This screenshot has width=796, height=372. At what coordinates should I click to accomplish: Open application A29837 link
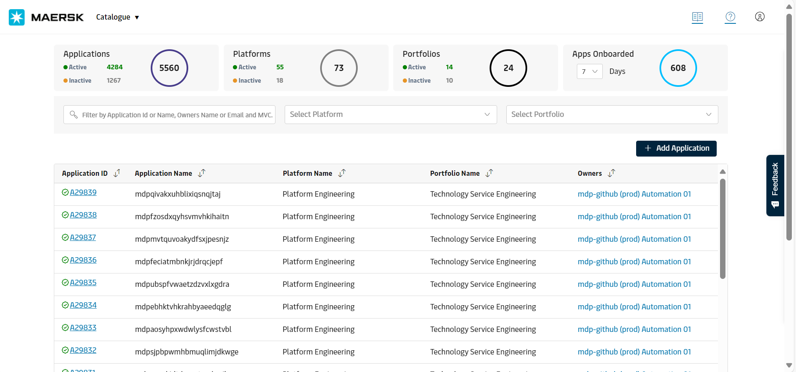tap(83, 238)
